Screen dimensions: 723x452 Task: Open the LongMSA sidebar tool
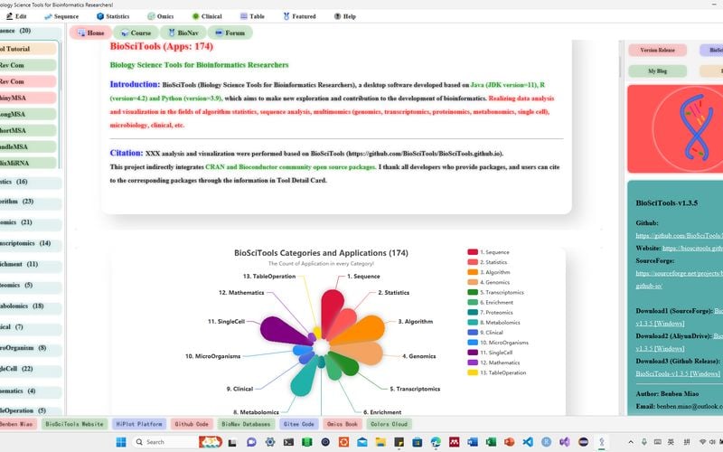point(28,114)
